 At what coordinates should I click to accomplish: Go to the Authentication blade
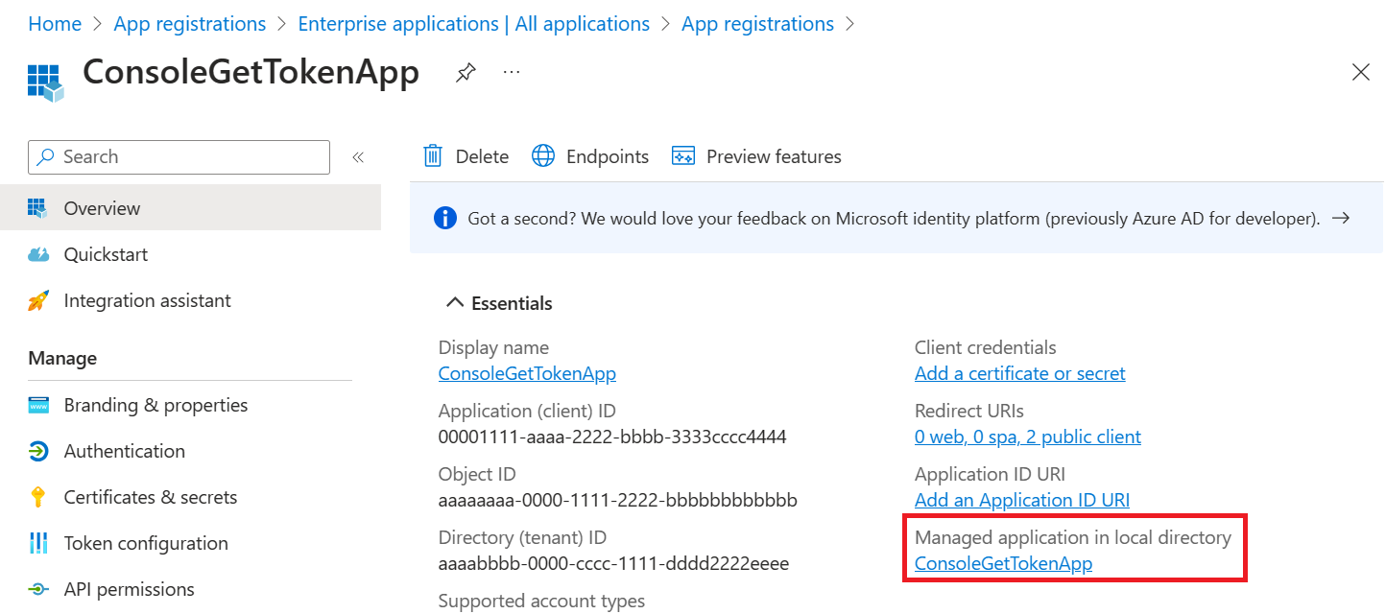pyautogui.click(x=124, y=450)
